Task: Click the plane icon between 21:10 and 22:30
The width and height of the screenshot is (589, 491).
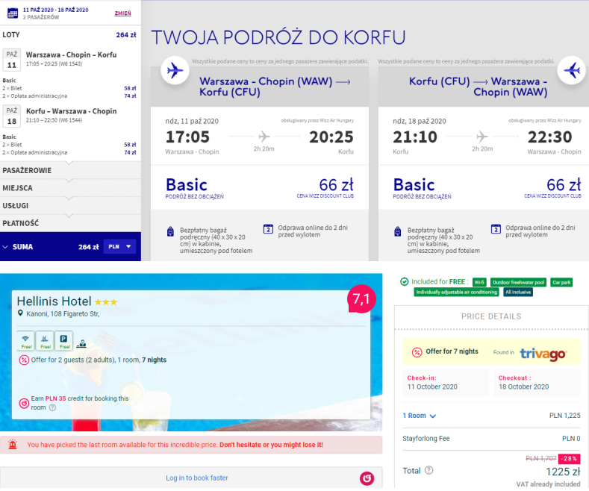Action: tap(482, 137)
